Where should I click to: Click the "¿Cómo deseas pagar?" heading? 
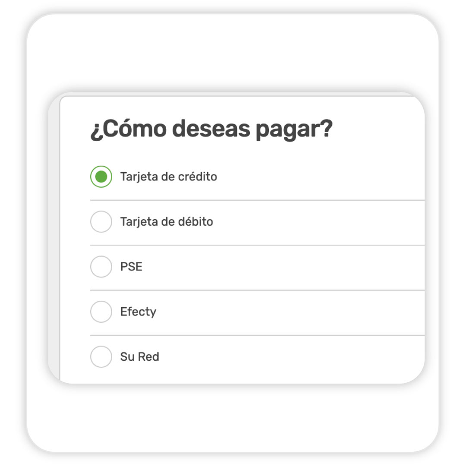211,129
